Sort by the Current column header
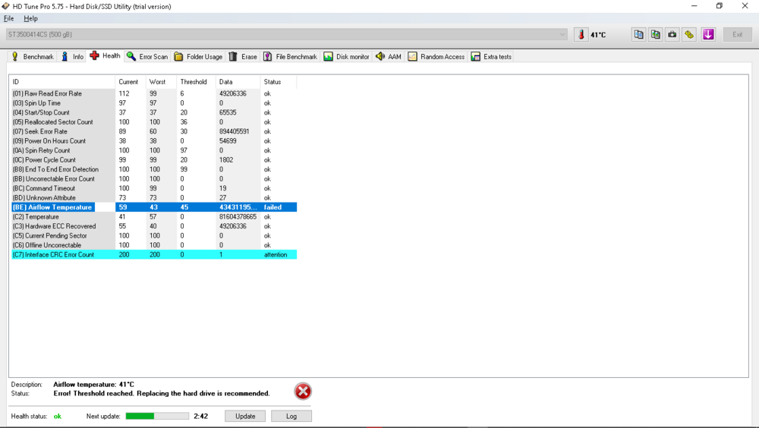This screenshot has height=428, width=759. (x=131, y=82)
